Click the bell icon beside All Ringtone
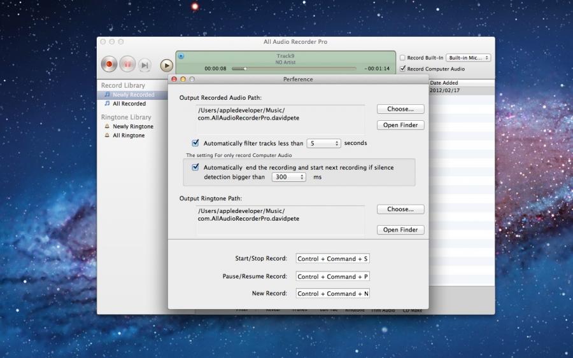The width and height of the screenshot is (573, 358). (107, 135)
